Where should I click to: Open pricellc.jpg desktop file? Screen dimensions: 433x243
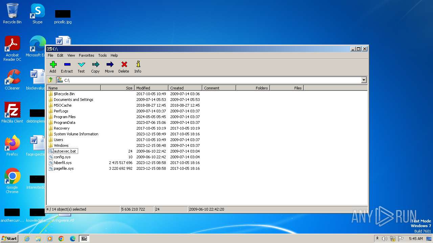pyautogui.click(x=63, y=17)
